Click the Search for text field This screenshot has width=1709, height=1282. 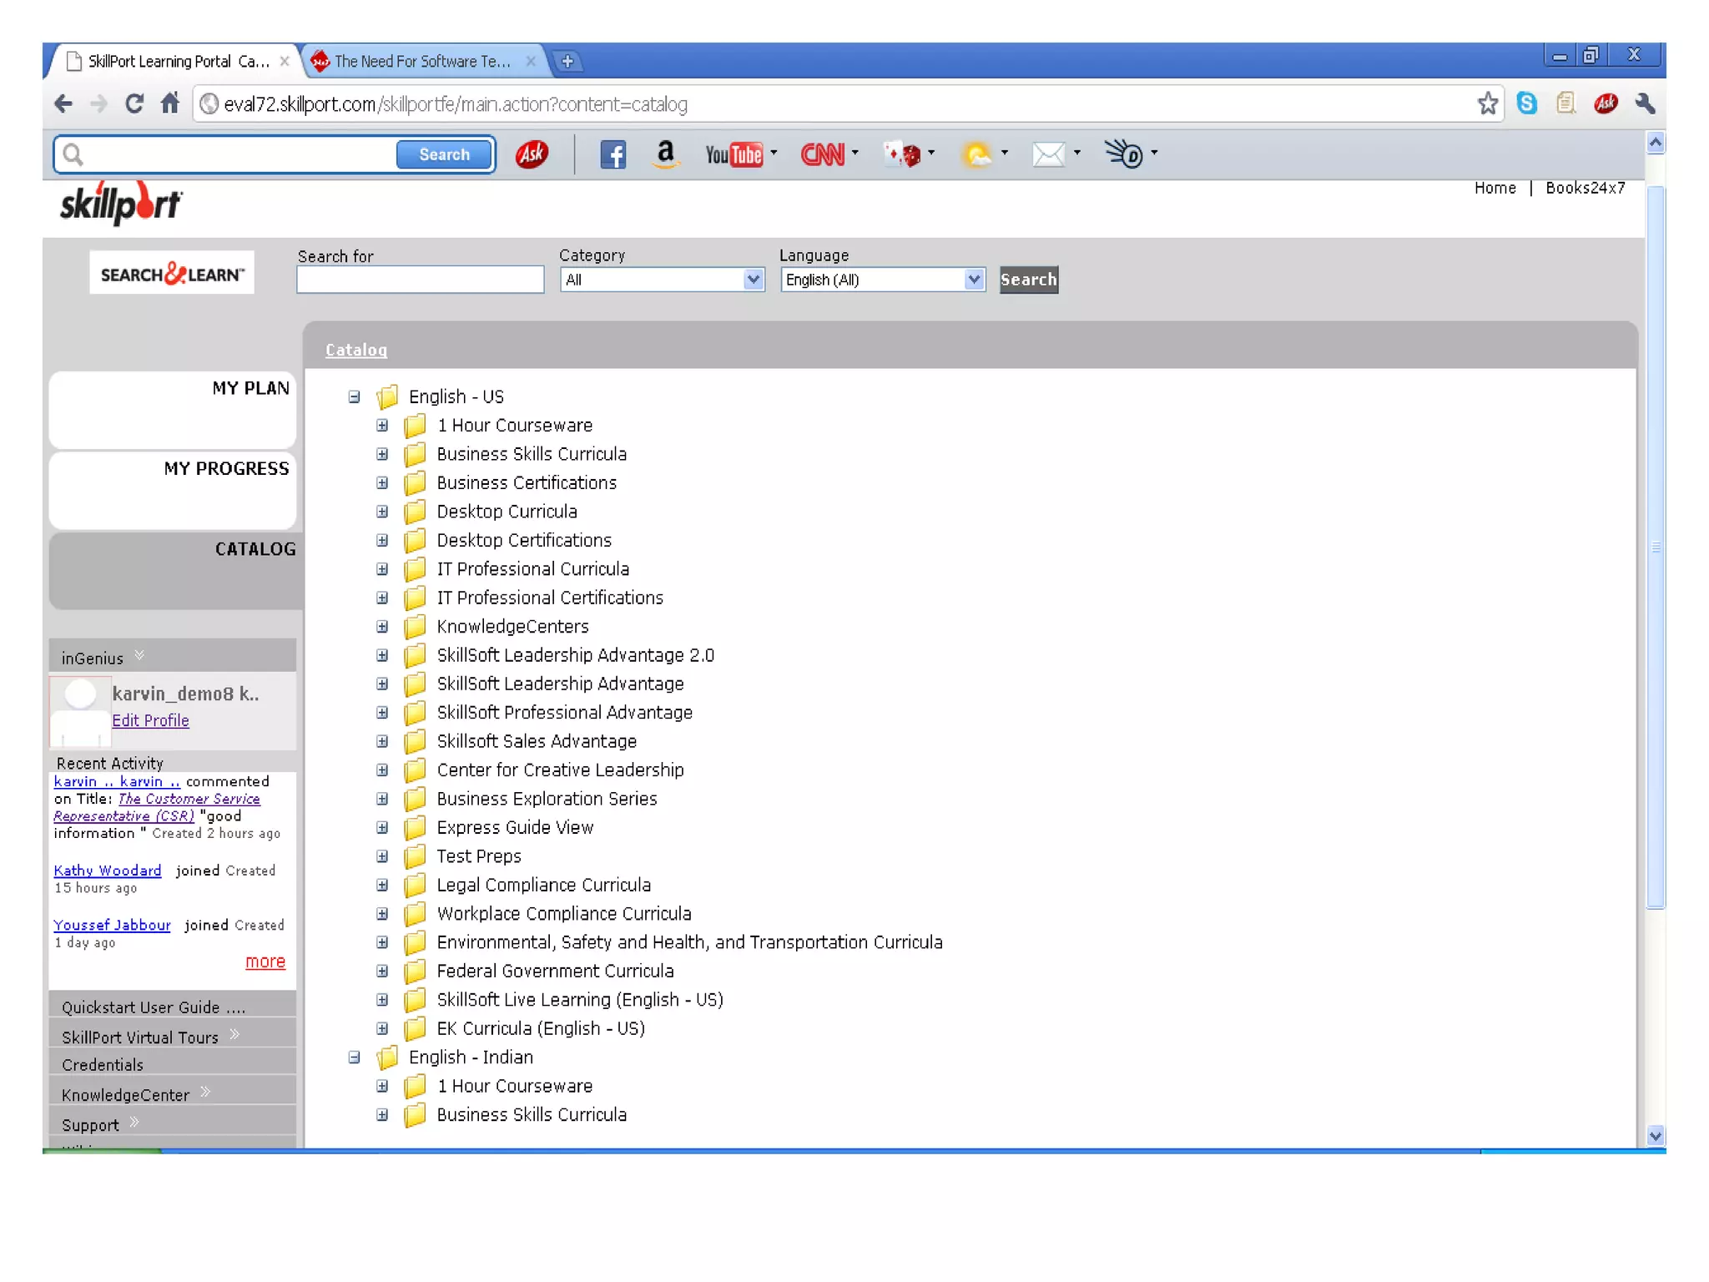pos(420,280)
